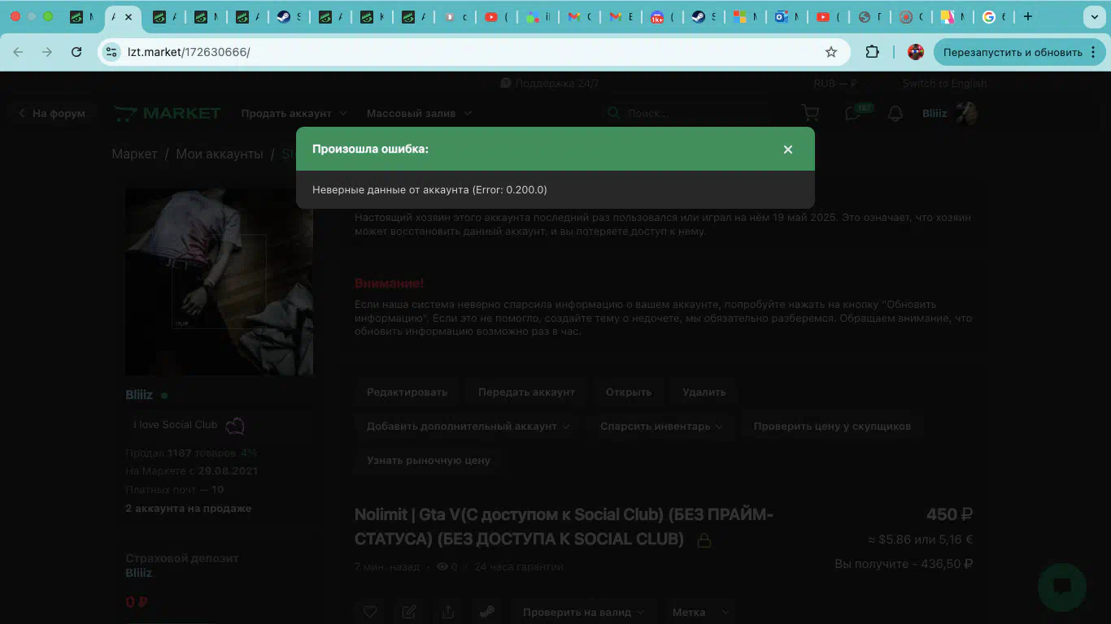The image size is (1111, 624).
Task: Click the Редактировать button
Action: 407,392
